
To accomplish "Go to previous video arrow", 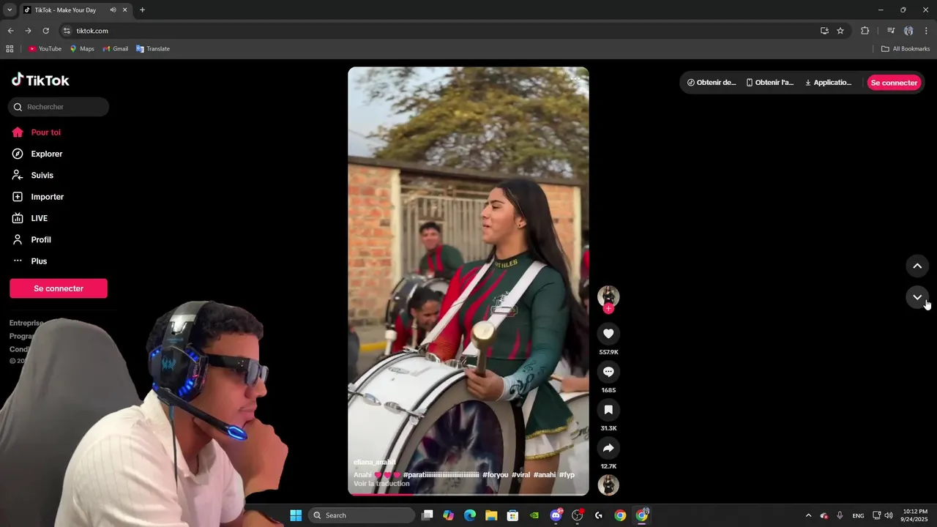I will coord(917,266).
